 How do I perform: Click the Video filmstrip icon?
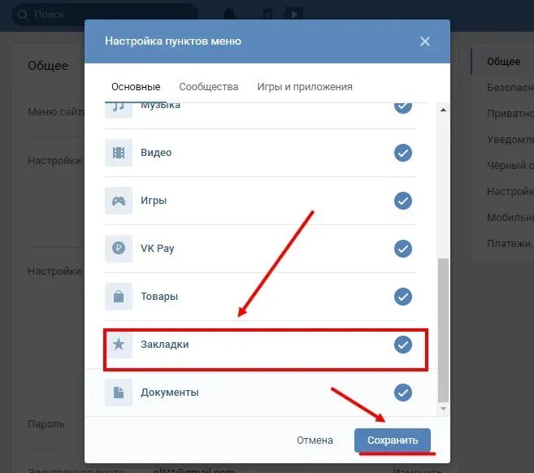(x=119, y=153)
